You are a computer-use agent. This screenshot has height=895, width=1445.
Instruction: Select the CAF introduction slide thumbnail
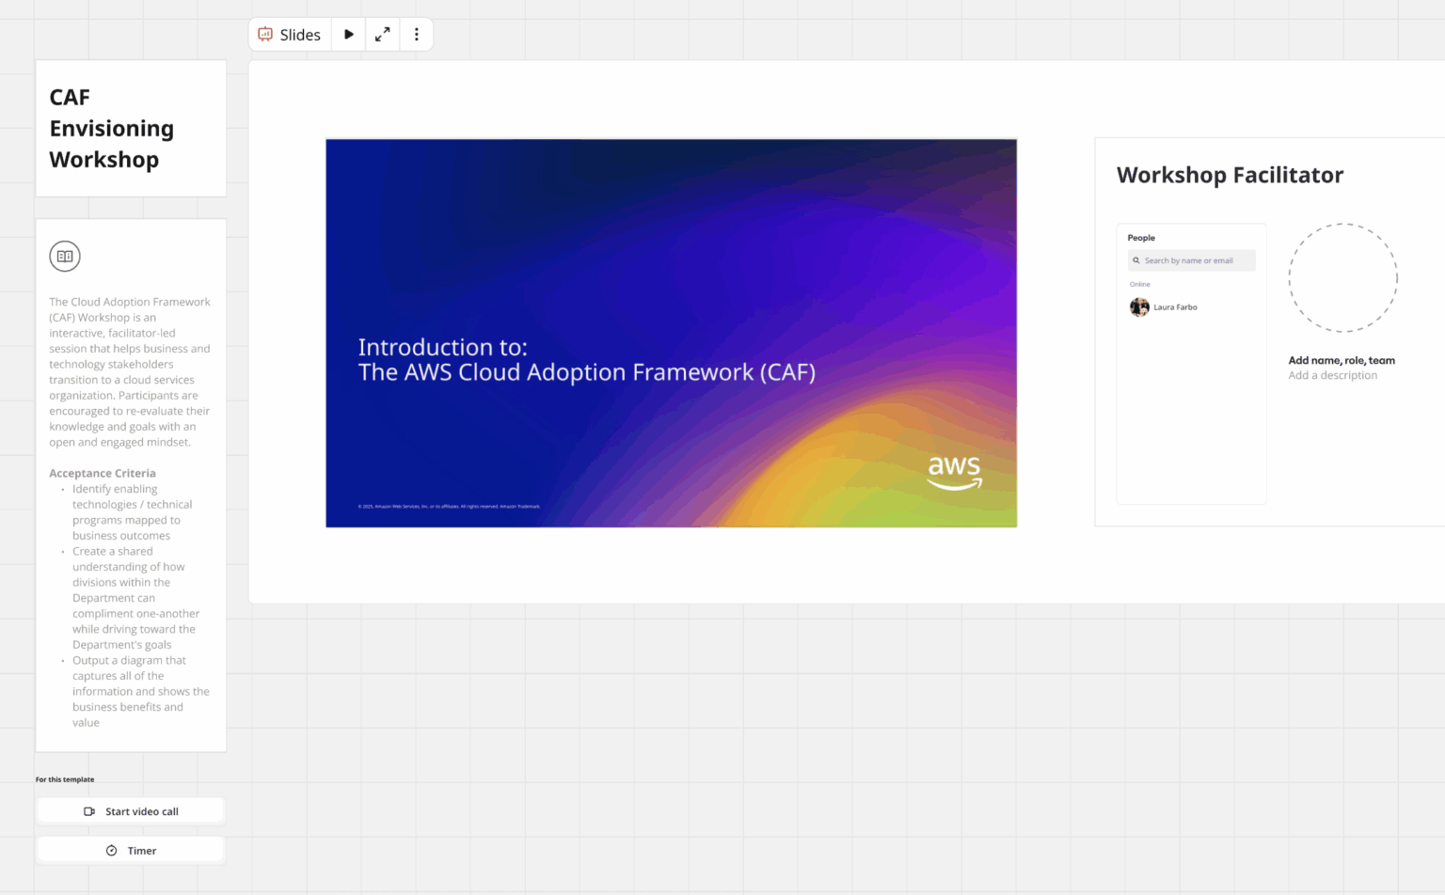coord(671,333)
